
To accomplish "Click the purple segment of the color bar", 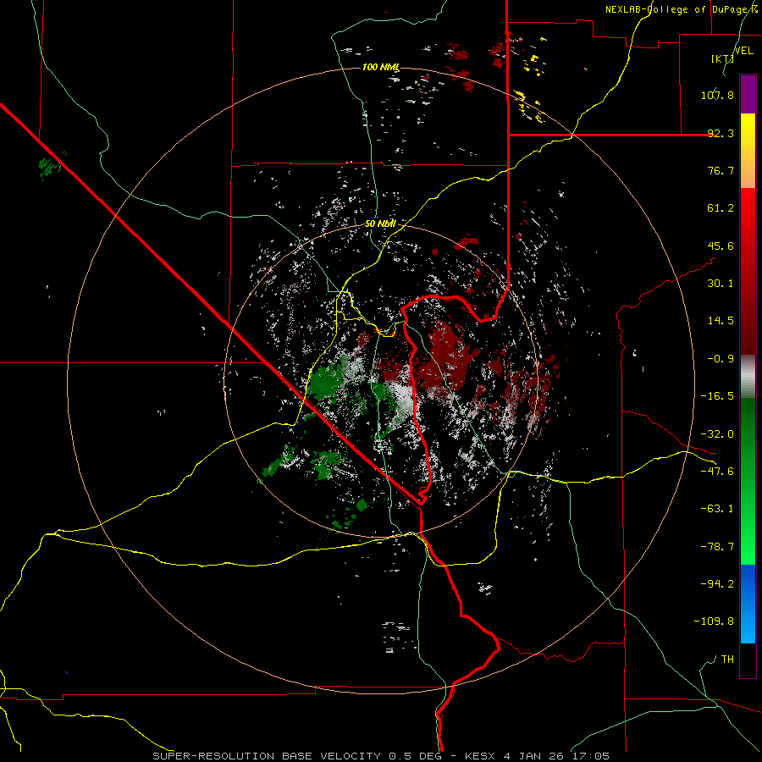I will point(748,95).
